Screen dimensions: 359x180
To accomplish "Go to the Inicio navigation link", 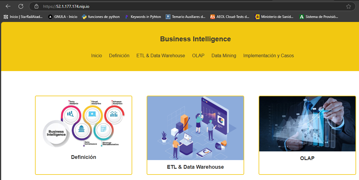I will click(97, 55).
